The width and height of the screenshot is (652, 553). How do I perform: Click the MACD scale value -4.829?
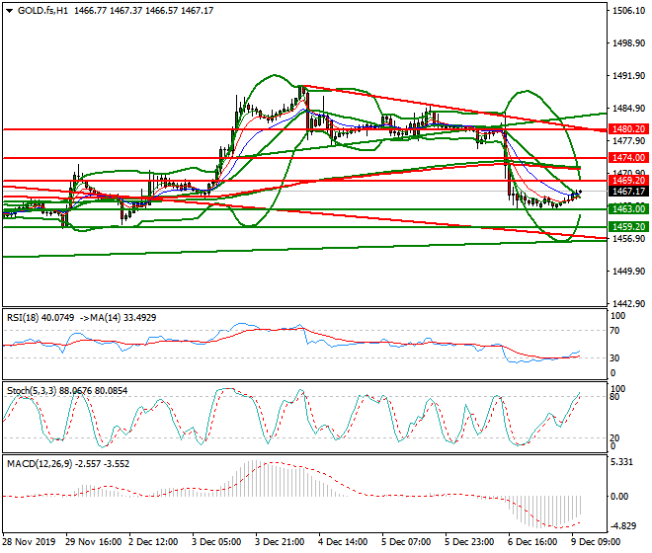[x=623, y=526]
